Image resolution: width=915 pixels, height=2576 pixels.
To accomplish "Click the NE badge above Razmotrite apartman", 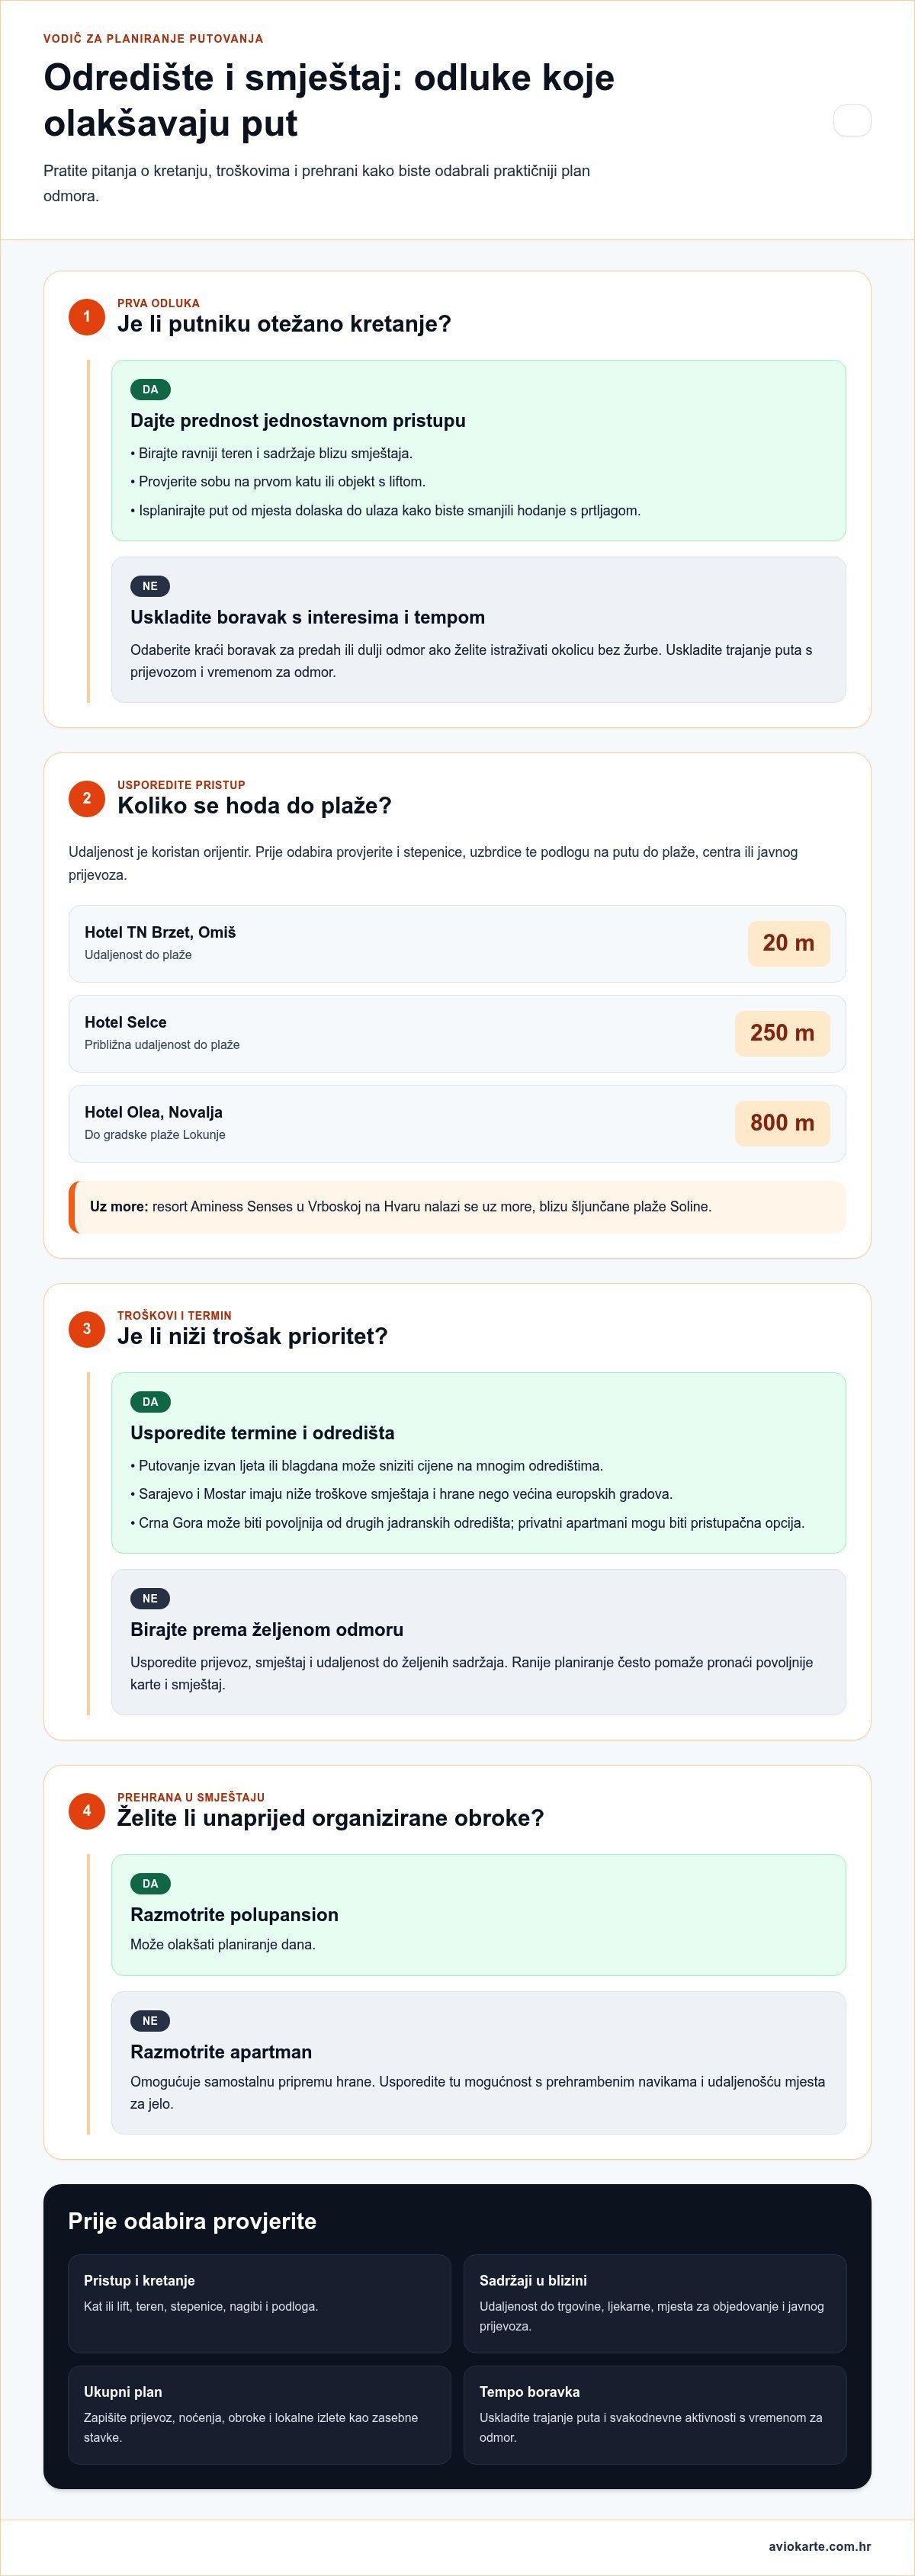I will [x=150, y=2021].
